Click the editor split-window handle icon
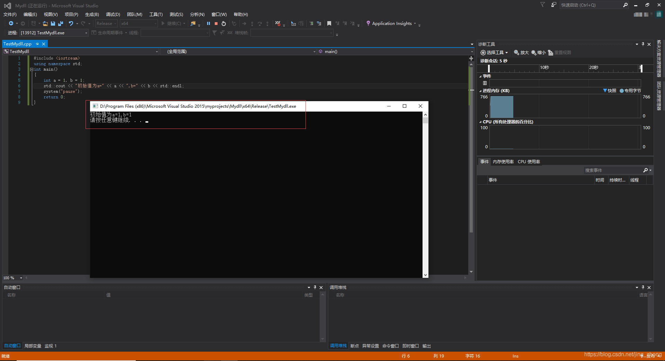Viewport: 665px width, 361px height. coord(471,58)
